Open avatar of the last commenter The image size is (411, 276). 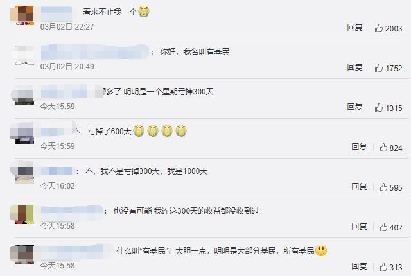(x=22, y=254)
